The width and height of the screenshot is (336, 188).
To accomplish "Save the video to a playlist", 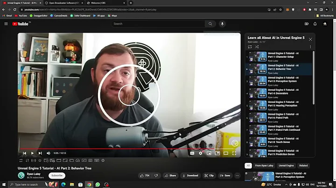I will tap(225, 175).
